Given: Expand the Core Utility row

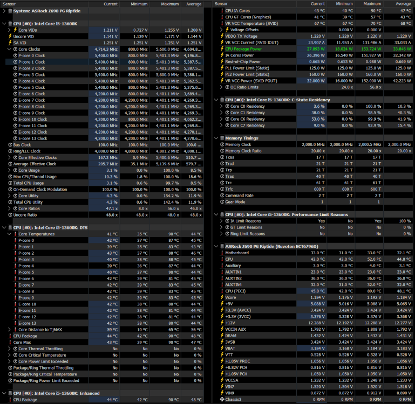Looking at the screenshot, I should point(10,196).
